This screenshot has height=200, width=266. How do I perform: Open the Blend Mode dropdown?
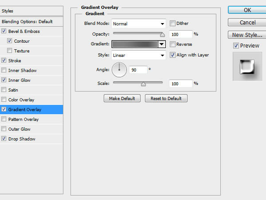(x=139, y=24)
